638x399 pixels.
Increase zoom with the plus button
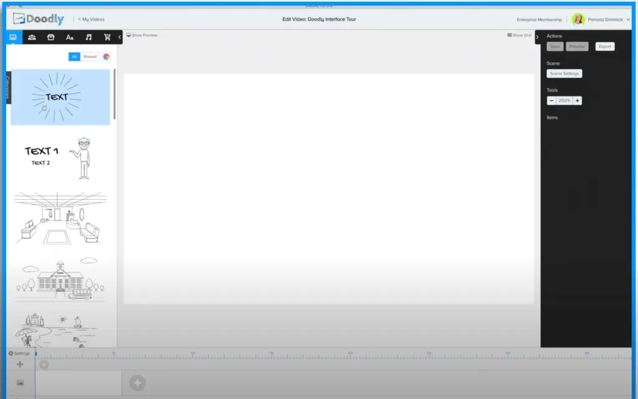(x=578, y=100)
